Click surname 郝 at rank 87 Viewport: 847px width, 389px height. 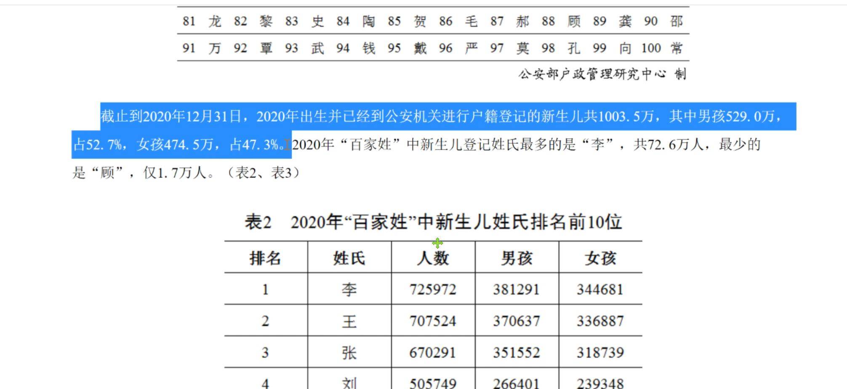522,21
